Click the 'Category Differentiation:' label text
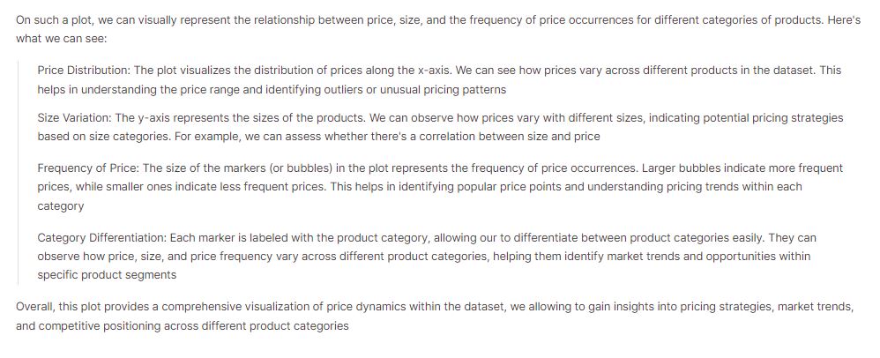 [102, 238]
